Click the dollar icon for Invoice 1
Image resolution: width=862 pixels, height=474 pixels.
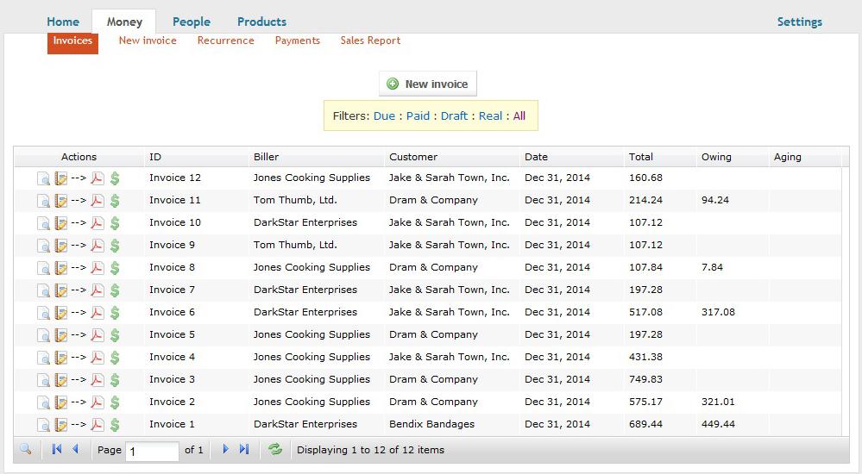pyautogui.click(x=115, y=425)
